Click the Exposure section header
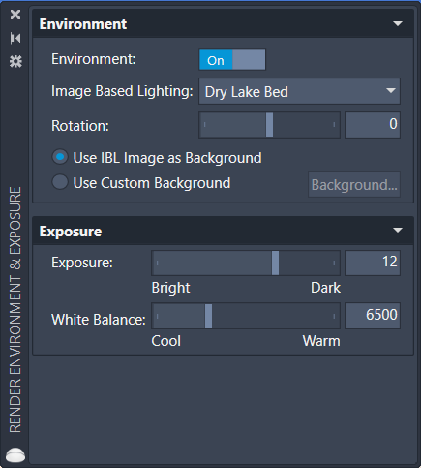 pos(223,231)
